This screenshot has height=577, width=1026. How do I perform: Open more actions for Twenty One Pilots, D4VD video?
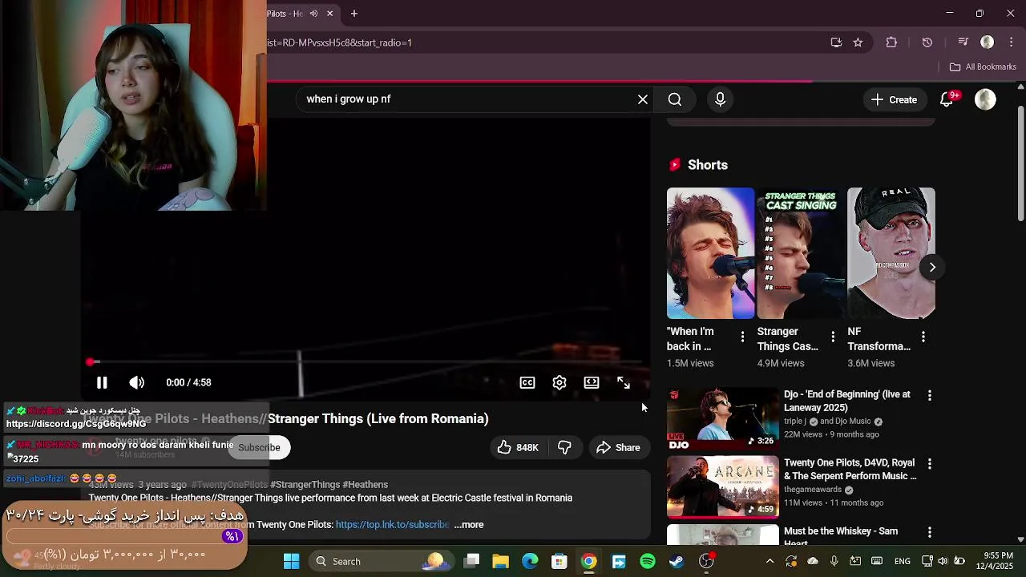point(930,464)
